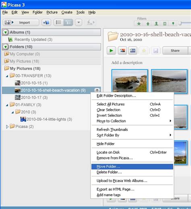Open Move to Collection submenu
Screen dimensions: 191x209
[132, 121]
